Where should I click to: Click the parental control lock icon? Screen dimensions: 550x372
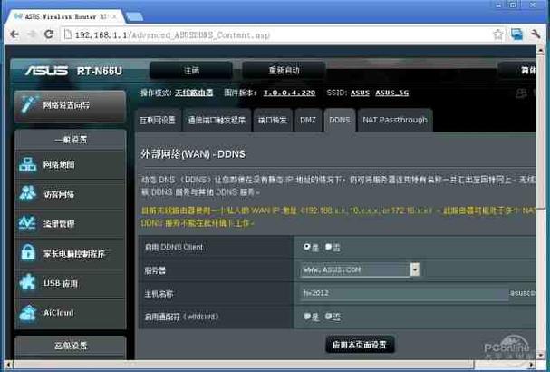[28, 252]
